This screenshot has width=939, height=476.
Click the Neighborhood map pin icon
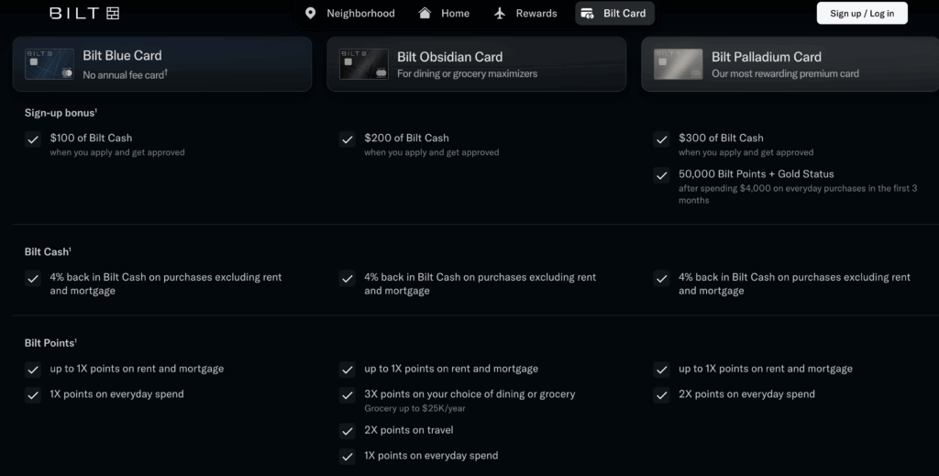[310, 13]
